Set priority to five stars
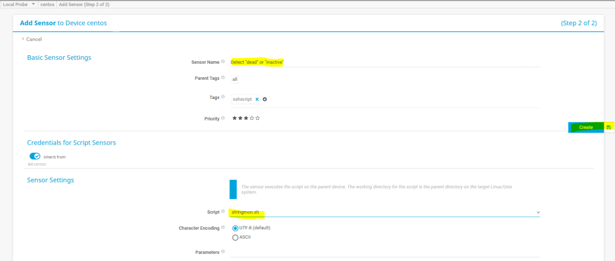 (x=258, y=118)
